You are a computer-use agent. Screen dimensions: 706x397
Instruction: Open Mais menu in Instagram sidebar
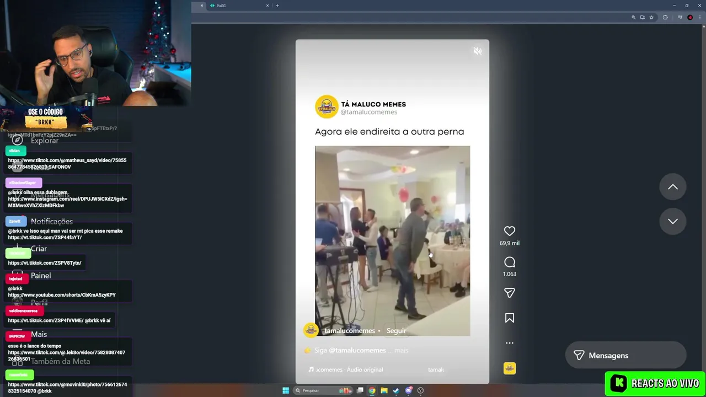tap(39, 334)
